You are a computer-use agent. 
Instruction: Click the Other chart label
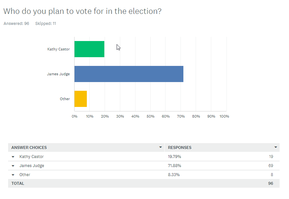(x=65, y=99)
